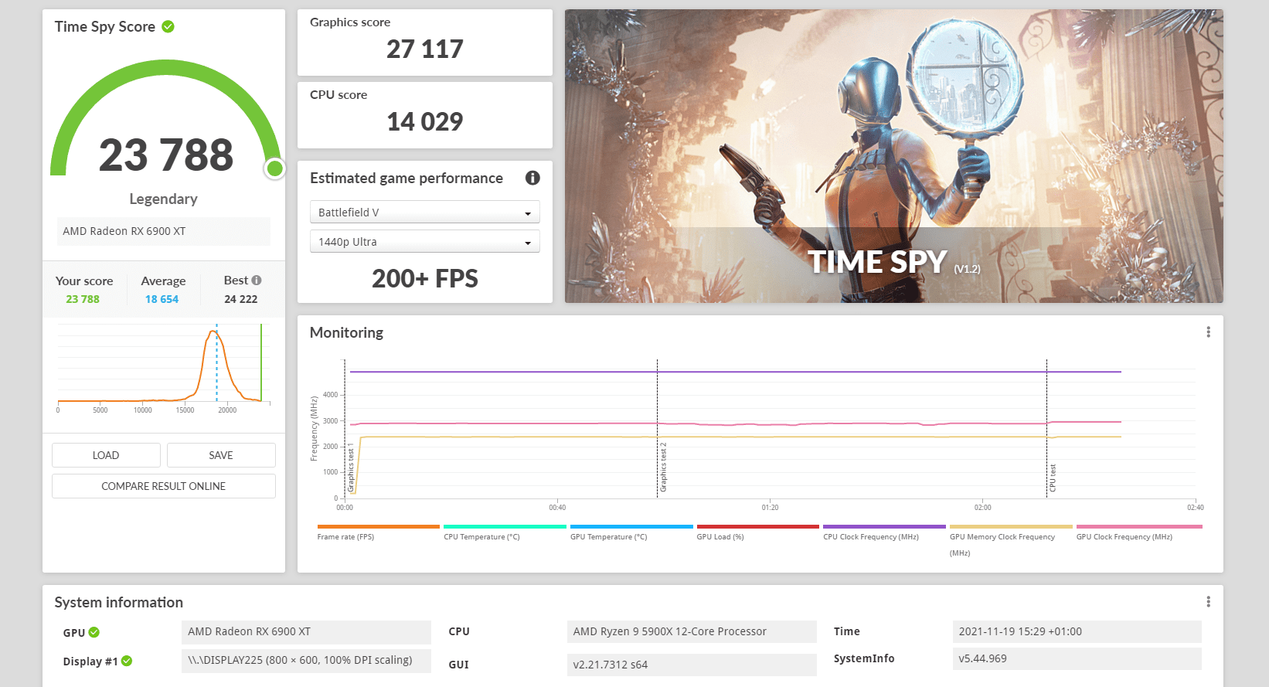Click the AMD Radeon RX 6900 XT label under gauge
The width and height of the screenshot is (1269, 687).
(x=163, y=231)
